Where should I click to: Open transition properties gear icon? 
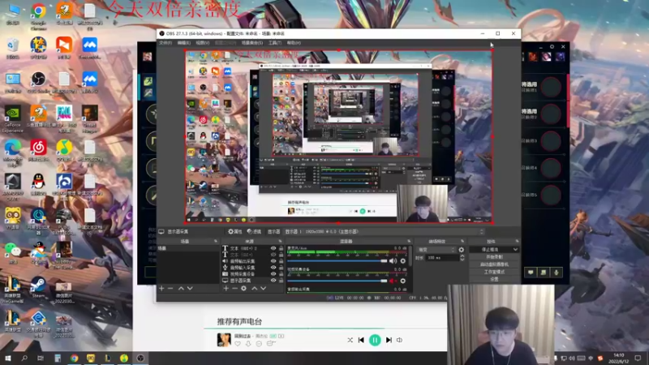pos(462,250)
